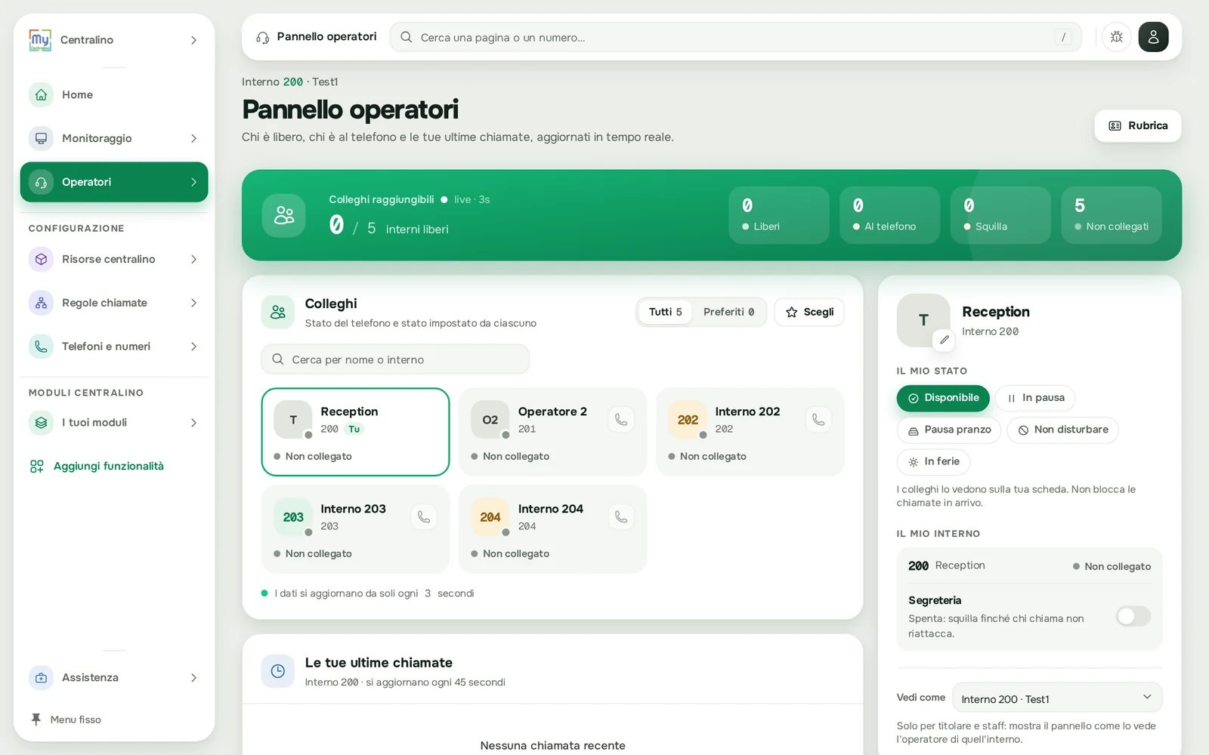Set status to Non disturbare
1209x755 pixels.
(1062, 430)
